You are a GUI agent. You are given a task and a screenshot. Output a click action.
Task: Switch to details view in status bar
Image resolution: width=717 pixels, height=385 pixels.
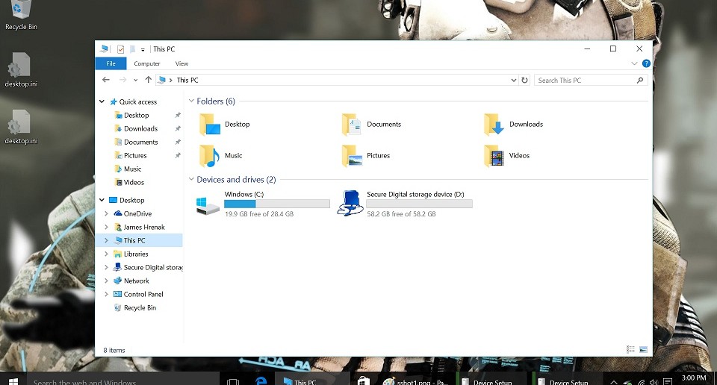pyautogui.click(x=630, y=350)
